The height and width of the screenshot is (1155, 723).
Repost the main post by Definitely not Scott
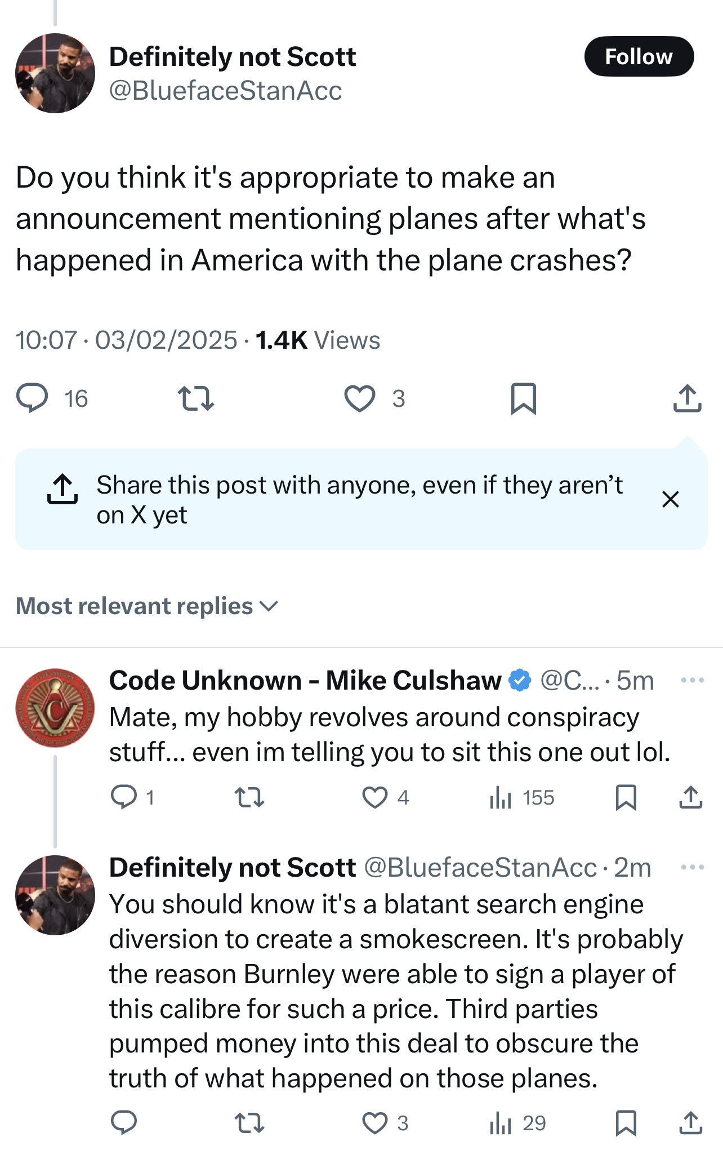tap(195, 398)
